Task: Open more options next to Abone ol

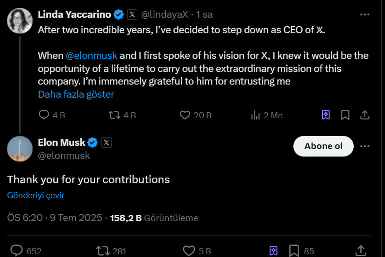Action: 365,146
